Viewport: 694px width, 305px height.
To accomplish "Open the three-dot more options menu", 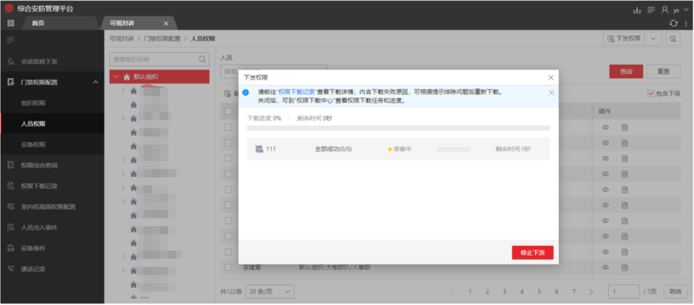I will coord(686,23).
